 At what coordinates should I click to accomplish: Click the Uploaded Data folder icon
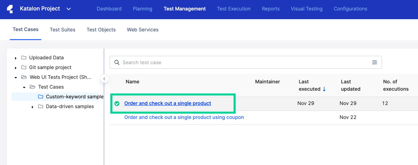24,58
